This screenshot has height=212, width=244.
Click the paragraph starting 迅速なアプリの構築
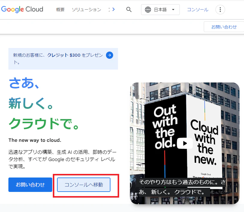62,159
